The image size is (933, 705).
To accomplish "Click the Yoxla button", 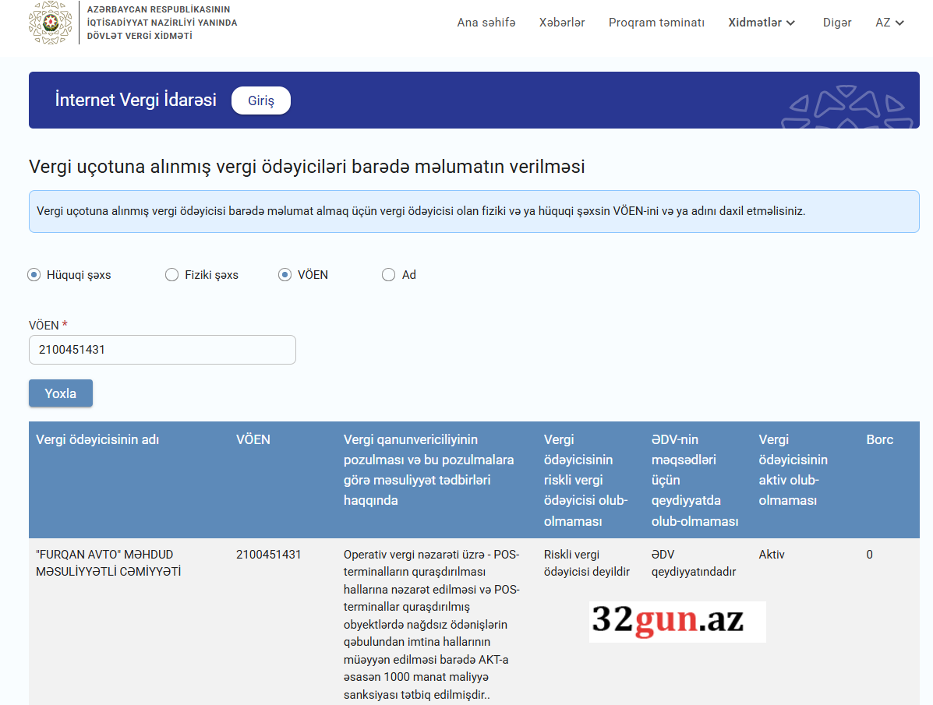I will 61,393.
